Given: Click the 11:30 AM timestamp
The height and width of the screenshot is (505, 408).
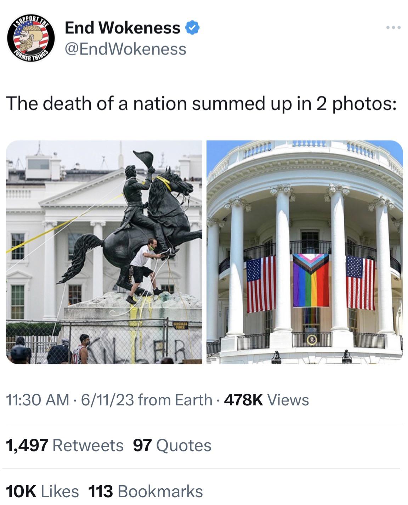Looking at the screenshot, I should (38, 400).
